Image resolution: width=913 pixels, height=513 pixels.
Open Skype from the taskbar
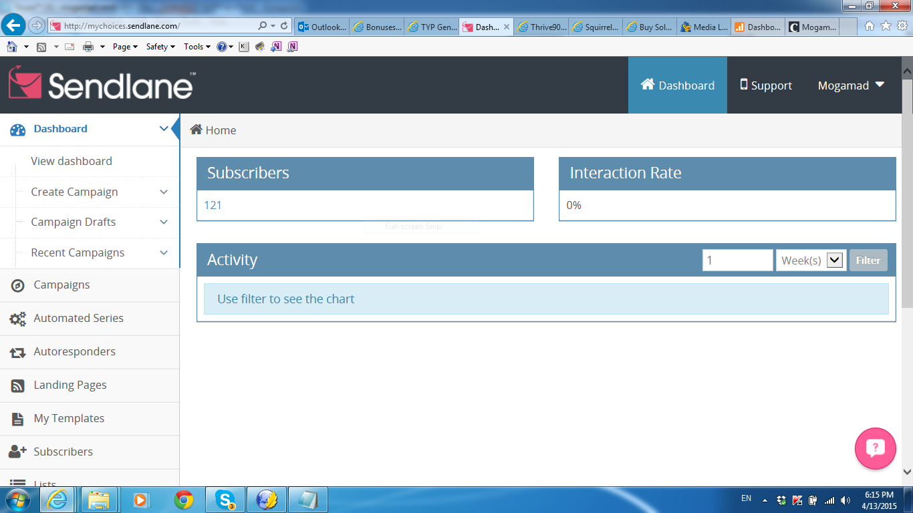(225, 500)
